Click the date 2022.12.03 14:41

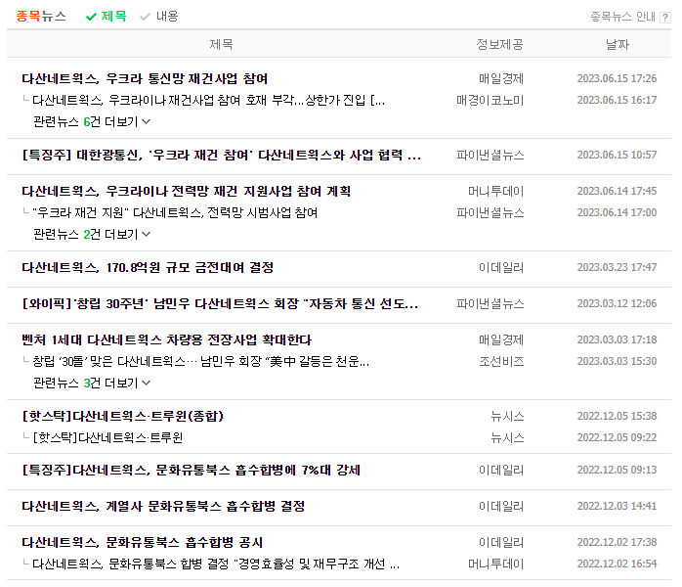pos(617,507)
